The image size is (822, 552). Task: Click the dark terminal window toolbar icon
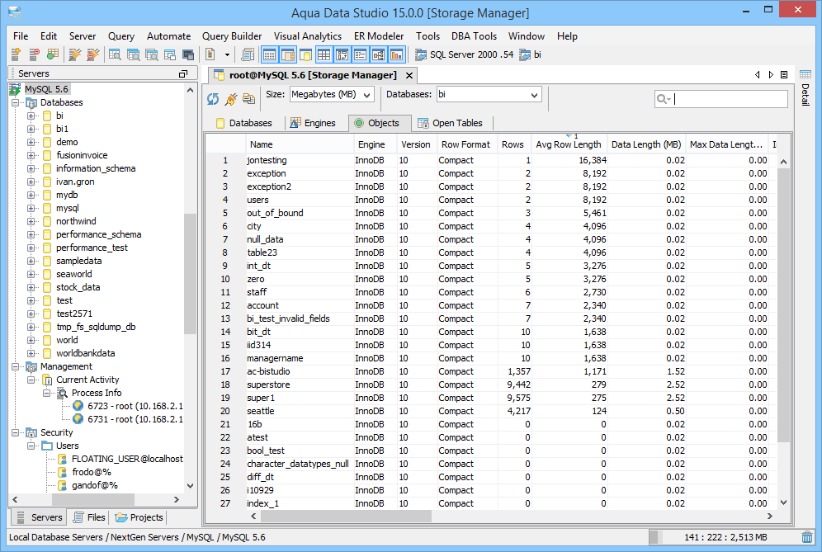(187, 54)
